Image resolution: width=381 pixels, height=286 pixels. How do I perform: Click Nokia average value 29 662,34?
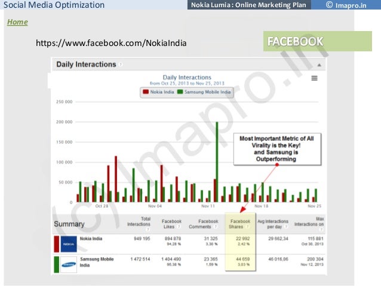278,239
